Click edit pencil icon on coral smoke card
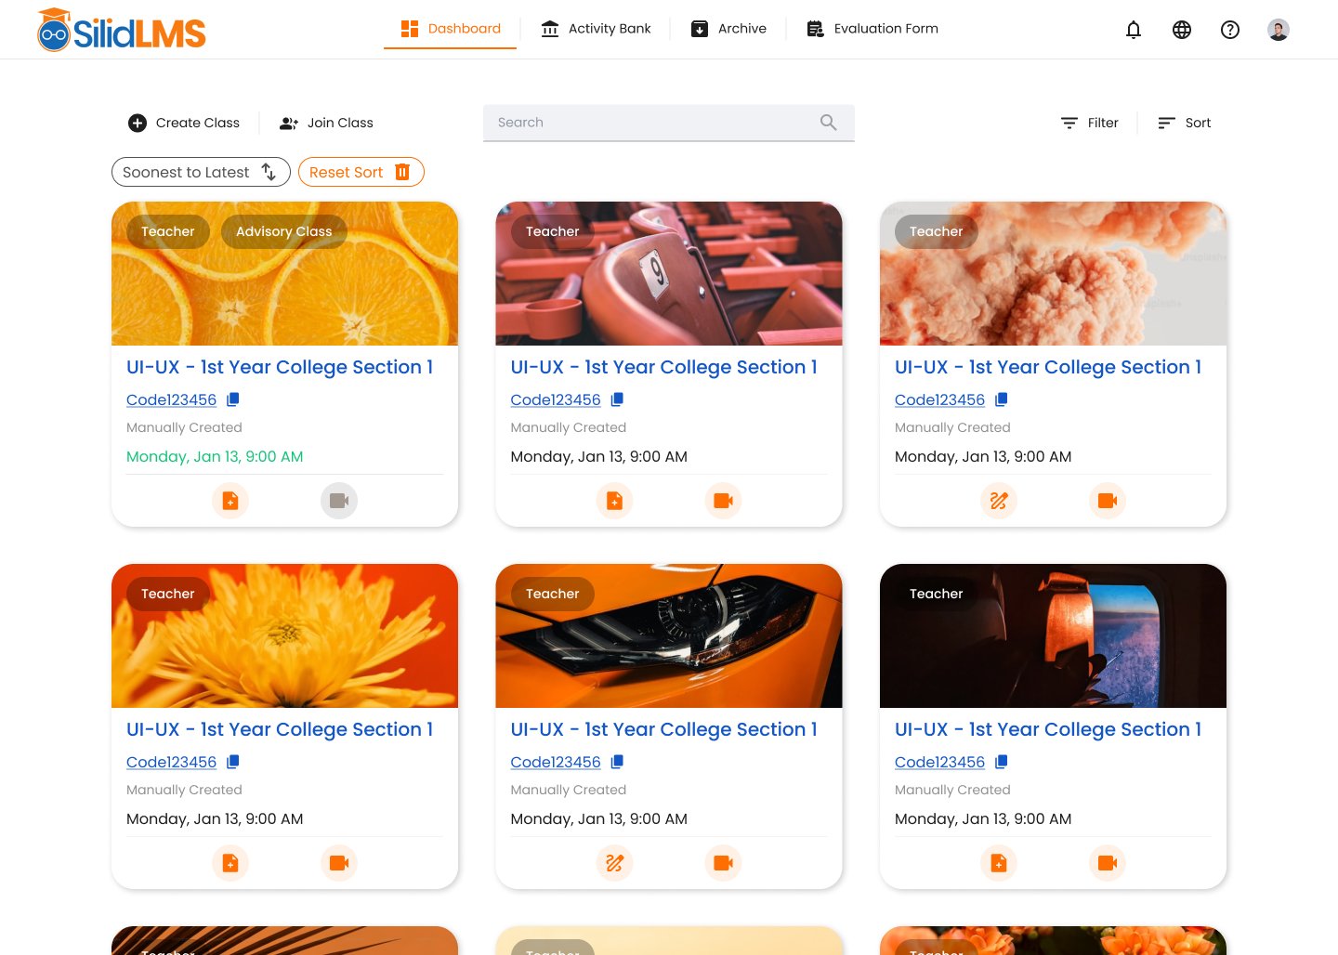This screenshot has width=1338, height=955. (x=999, y=501)
